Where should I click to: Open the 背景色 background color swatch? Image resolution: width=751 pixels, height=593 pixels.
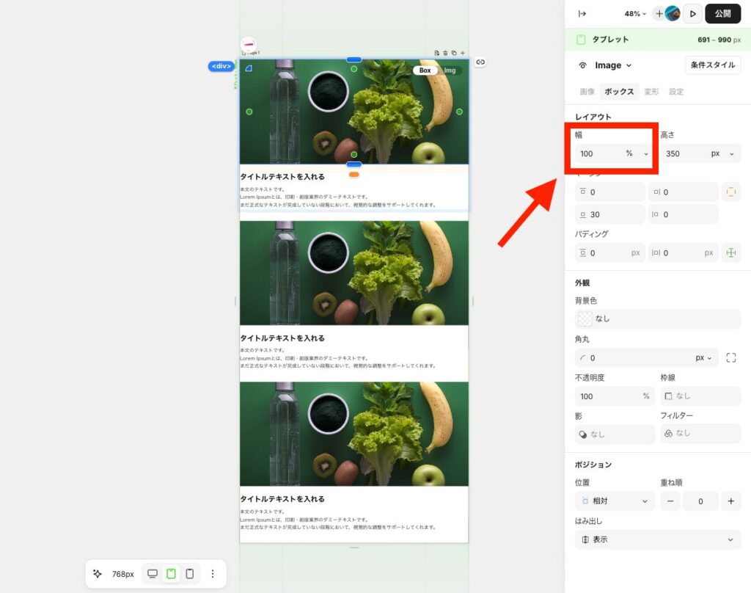coord(585,319)
